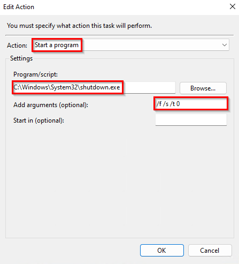Click the shutdown.exe path text in Program/script
This screenshot has height=264, width=239.
(67, 87)
